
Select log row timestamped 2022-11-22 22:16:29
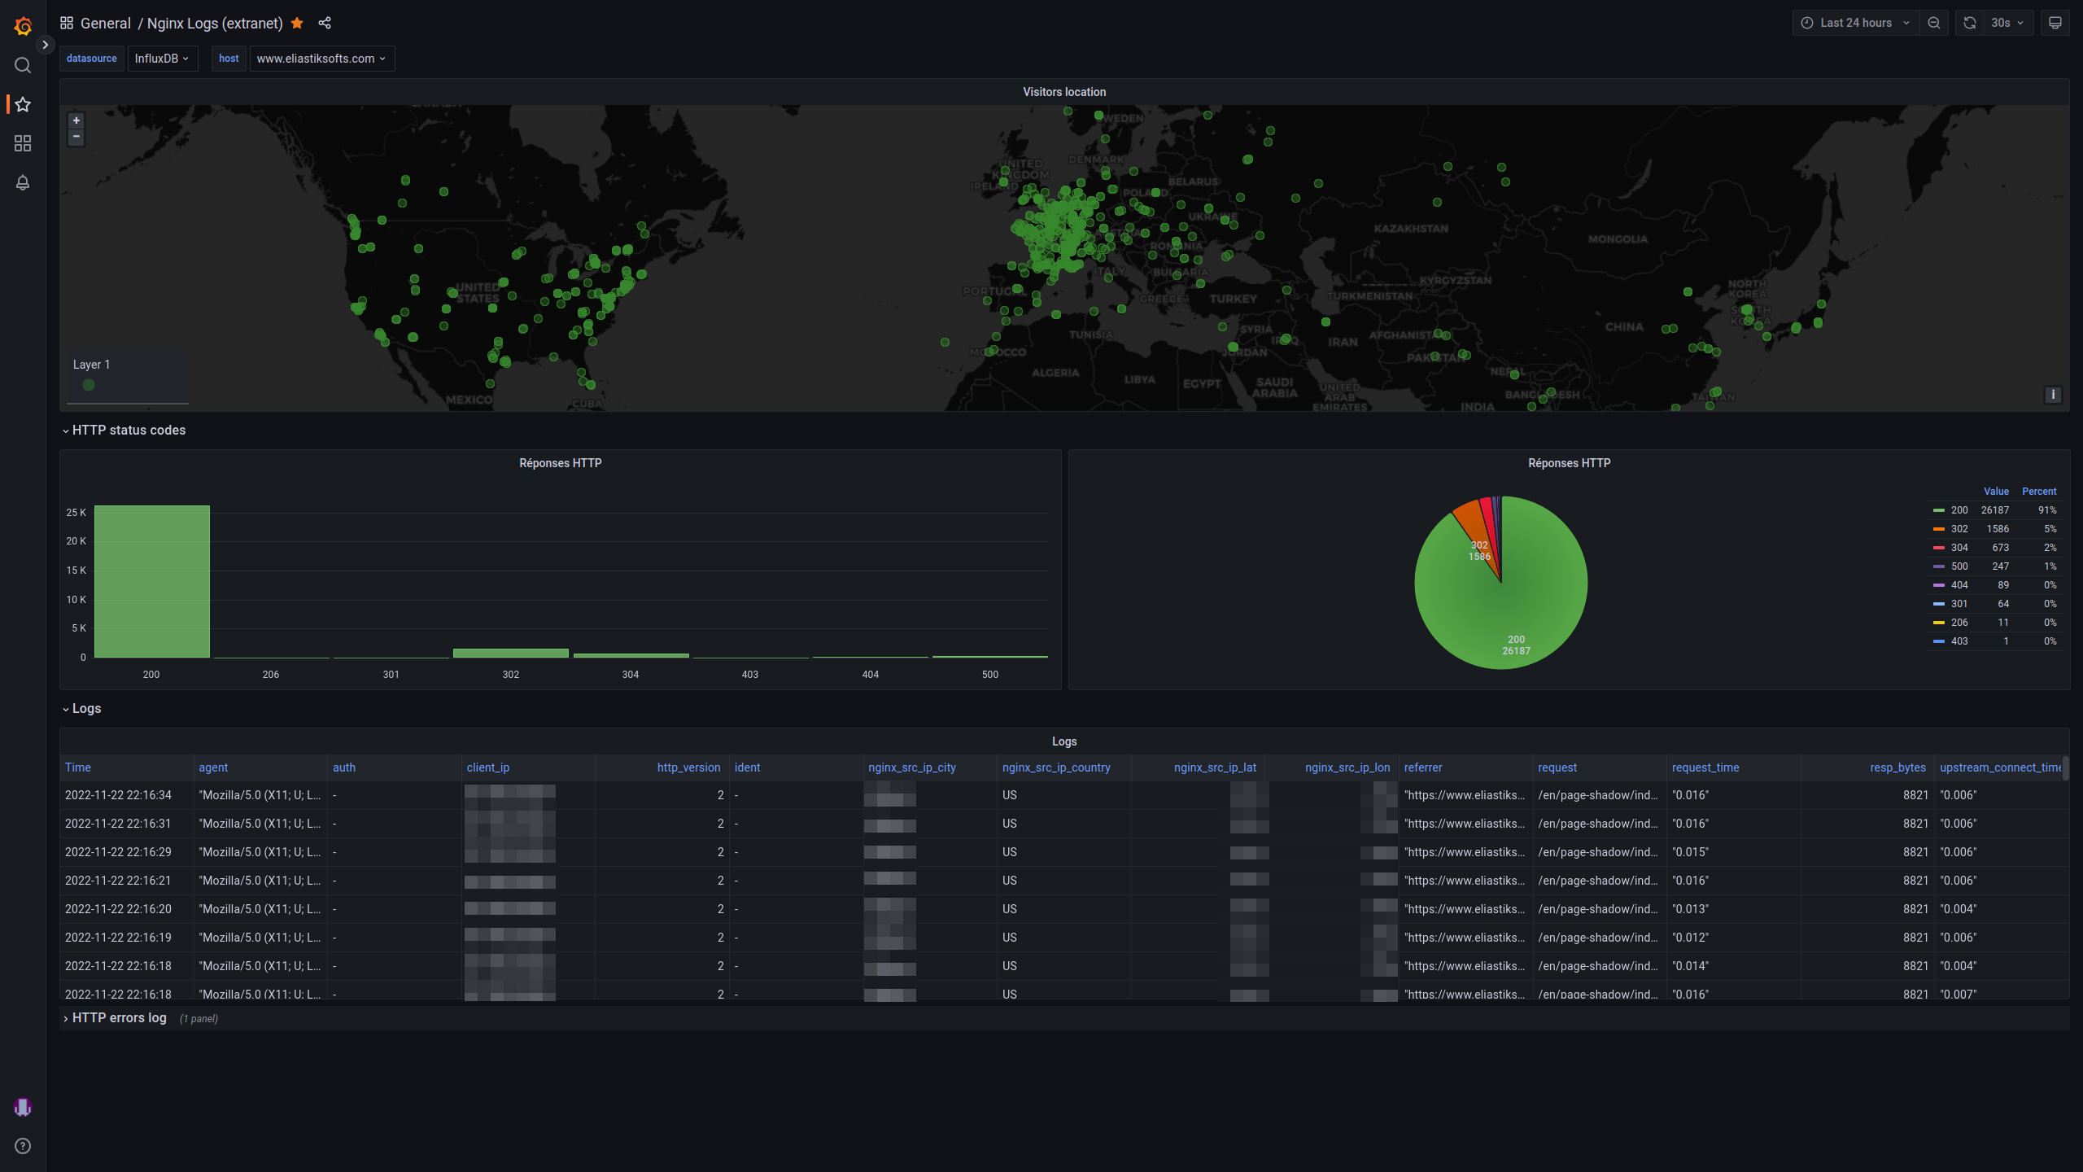pos(1064,852)
